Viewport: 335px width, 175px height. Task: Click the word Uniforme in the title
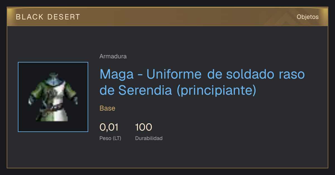tap(174, 74)
